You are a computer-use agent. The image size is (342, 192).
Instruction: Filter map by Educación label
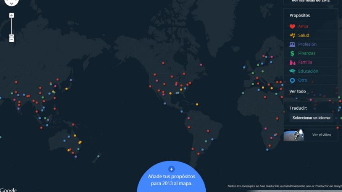[x=308, y=71]
